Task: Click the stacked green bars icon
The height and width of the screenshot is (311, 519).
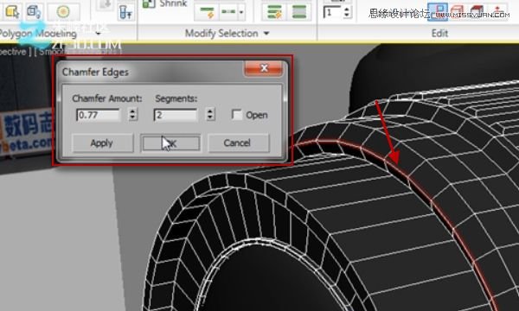Action: click(x=299, y=12)
